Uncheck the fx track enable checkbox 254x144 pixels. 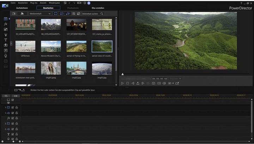13,118
